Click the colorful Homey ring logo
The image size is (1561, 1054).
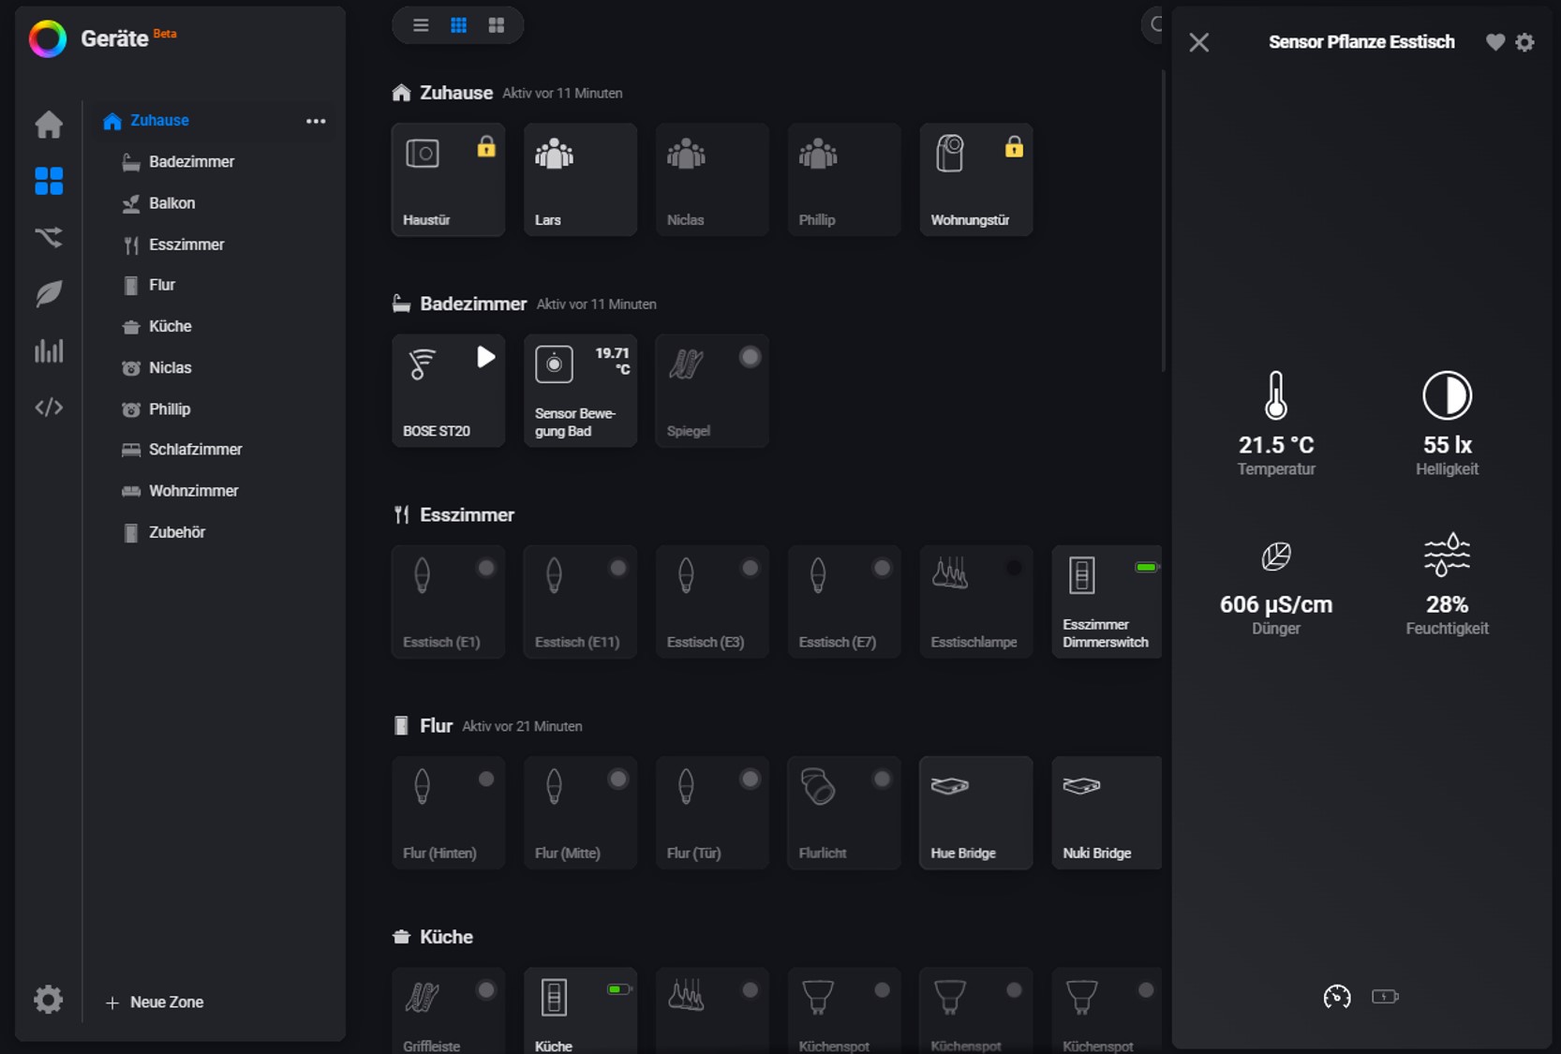48,39
